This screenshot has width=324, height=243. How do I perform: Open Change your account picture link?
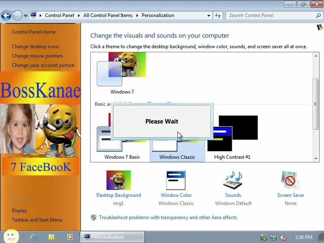click(x=43, y=65)
